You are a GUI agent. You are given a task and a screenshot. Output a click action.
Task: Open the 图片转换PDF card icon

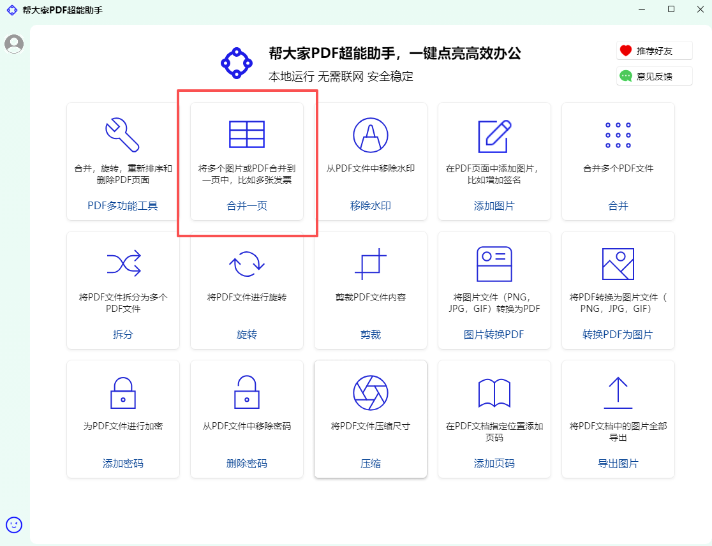tap(494, 263)
